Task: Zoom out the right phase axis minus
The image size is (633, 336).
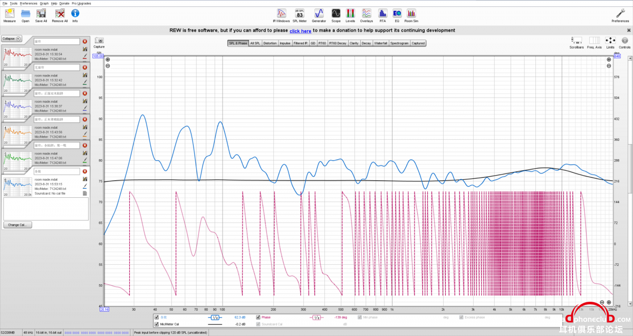Action: pos(609,66)
